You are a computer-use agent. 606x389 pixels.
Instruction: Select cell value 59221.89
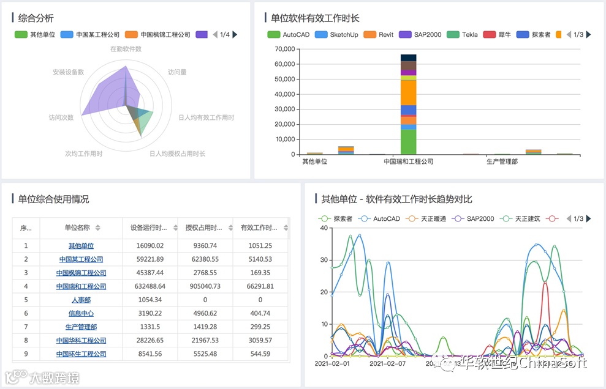pos(150,259)
